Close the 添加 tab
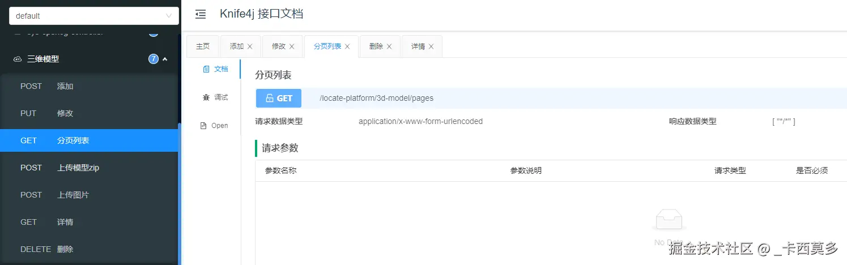This screenshot has height=265, width=847. click(x=250, y=46)
